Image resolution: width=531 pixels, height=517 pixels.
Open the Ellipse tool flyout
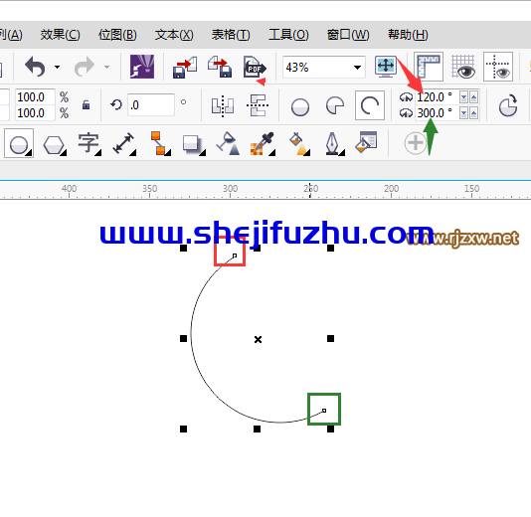pos(19,143)
